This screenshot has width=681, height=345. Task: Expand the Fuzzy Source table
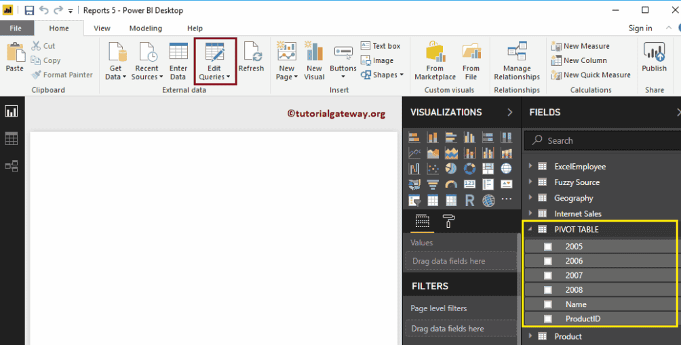tap(530, 182)
